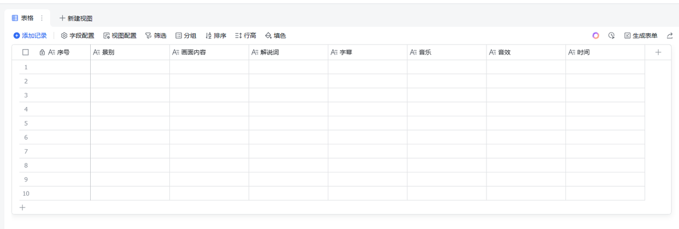Viewport: 679px width, 229px height.
Task: Toggle the select-all checkbox in header
Action: 25,52
